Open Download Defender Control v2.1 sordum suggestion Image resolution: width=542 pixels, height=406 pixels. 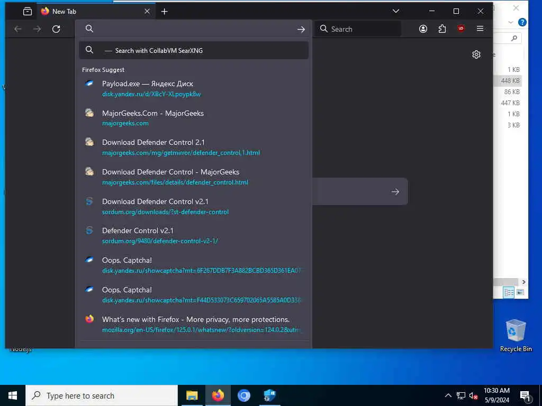coord(194,207)
